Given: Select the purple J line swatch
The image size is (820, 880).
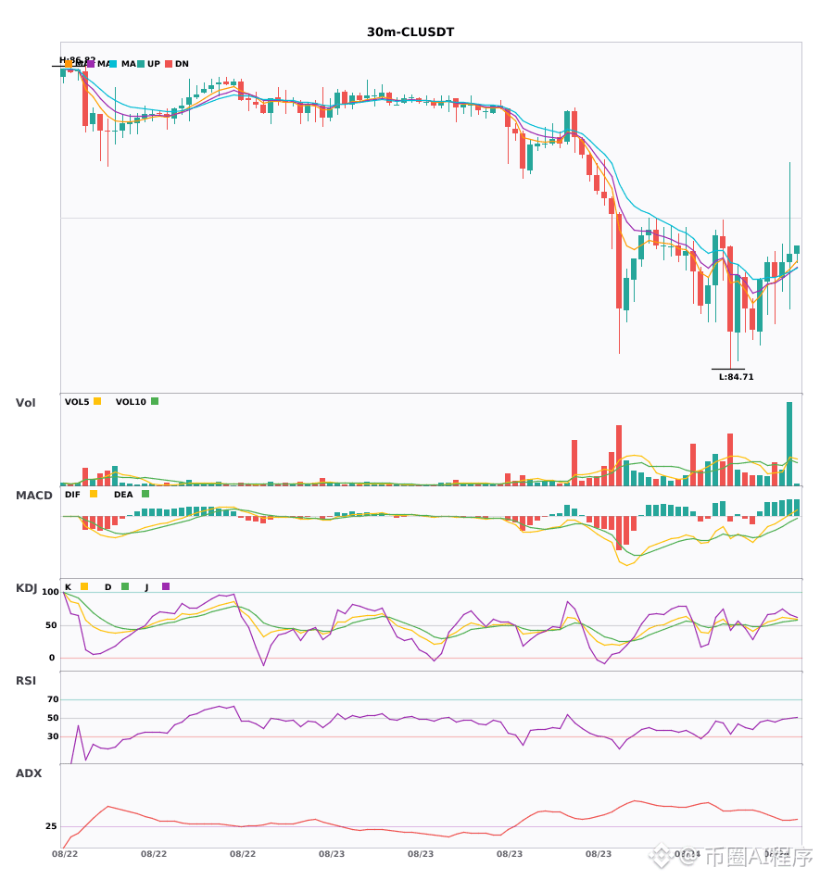Looking at the screenshot, I should pos(166,586).
